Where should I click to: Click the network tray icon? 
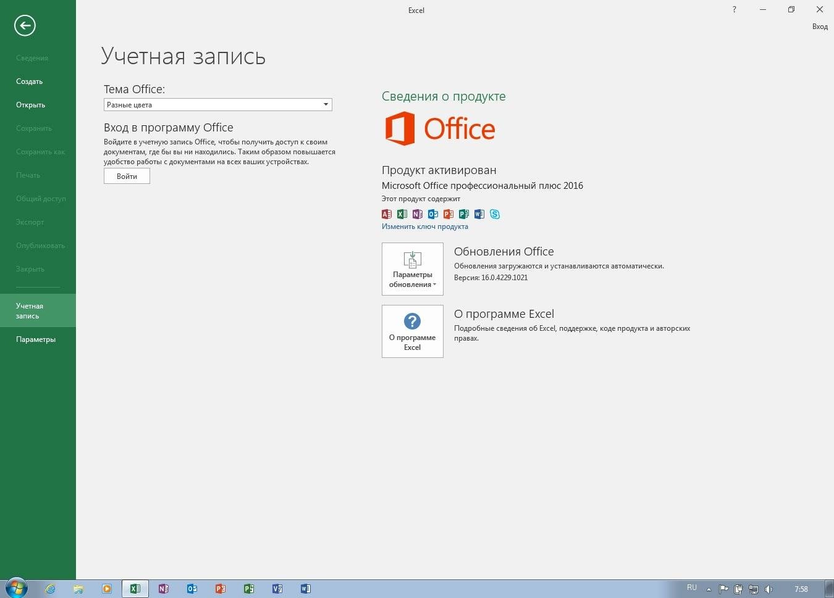pyautogui.click(x=754, y=589)
